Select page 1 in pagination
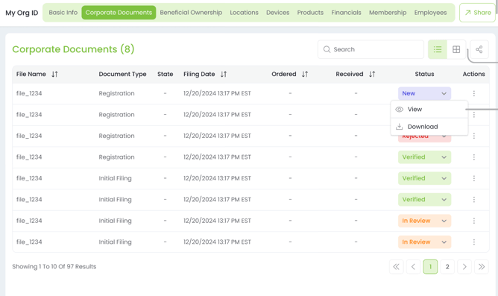Screen dimensions: 498x296 coord(430,267)
